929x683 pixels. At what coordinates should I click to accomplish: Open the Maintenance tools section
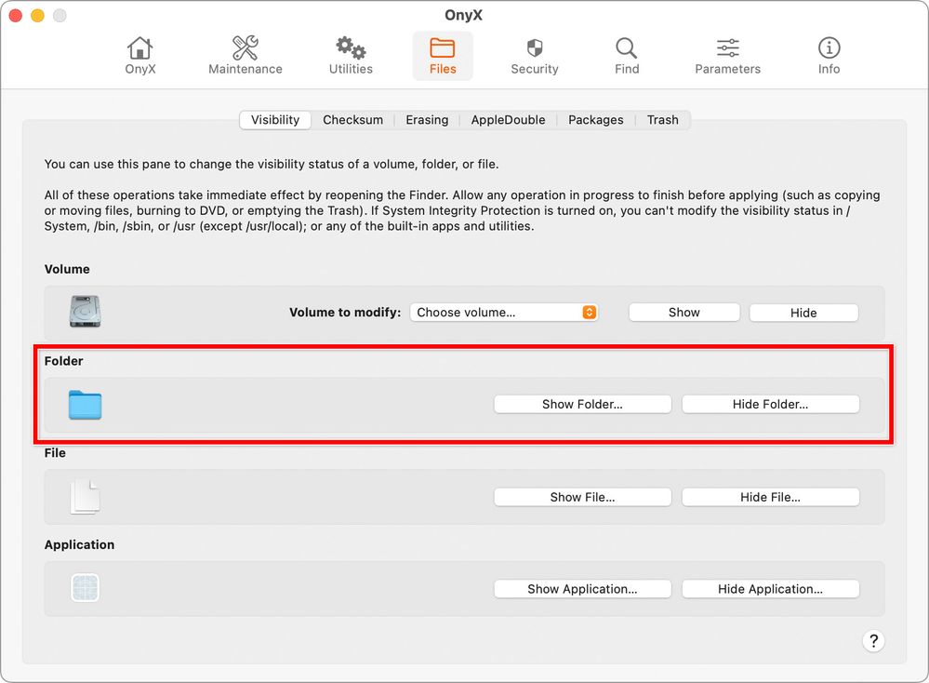[246, 56]
